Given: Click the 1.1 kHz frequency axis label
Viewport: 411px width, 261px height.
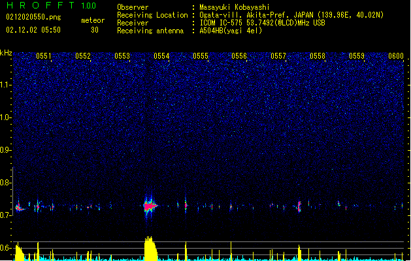Looking at the screenshot, I should click(x=6, y=85).
